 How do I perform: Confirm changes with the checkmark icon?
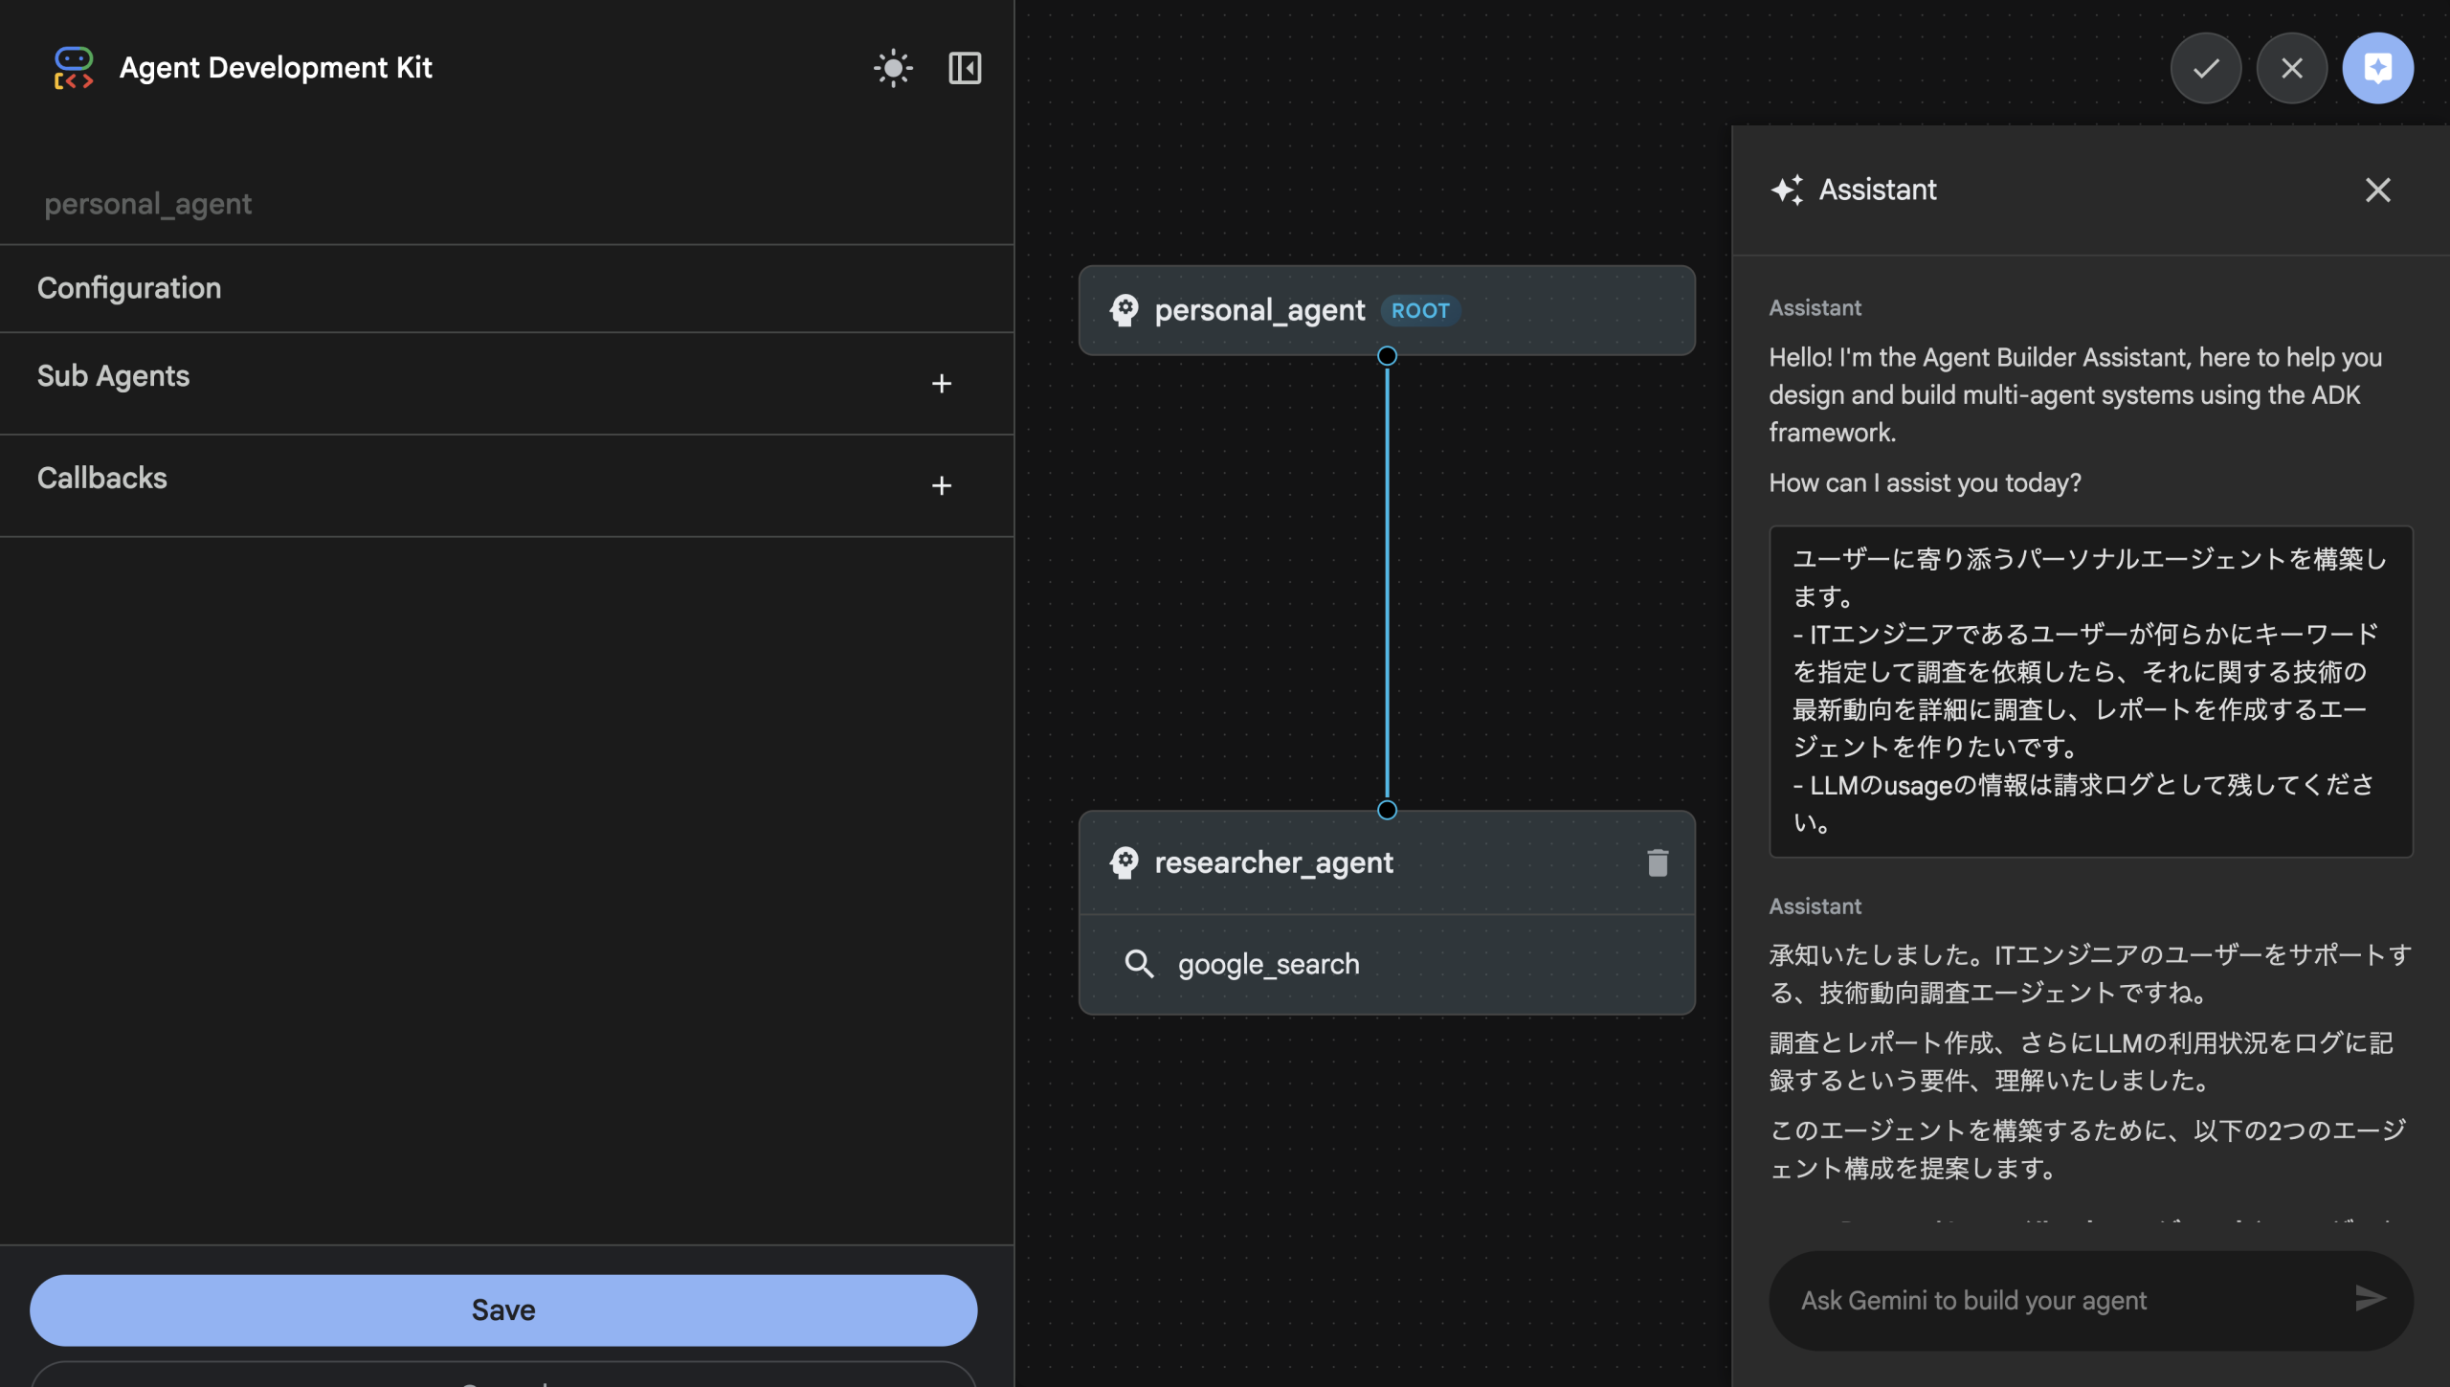[x=2206, y=67]
